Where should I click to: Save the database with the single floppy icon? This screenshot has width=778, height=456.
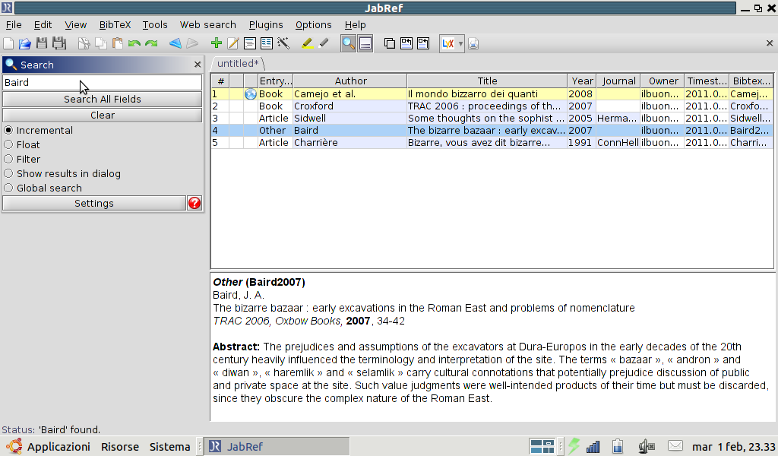42,43
